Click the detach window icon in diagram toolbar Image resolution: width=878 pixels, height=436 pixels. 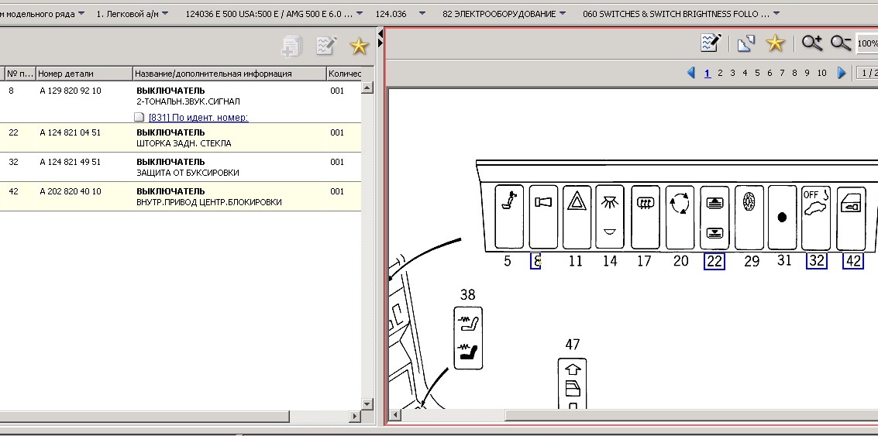click(746, 43)
